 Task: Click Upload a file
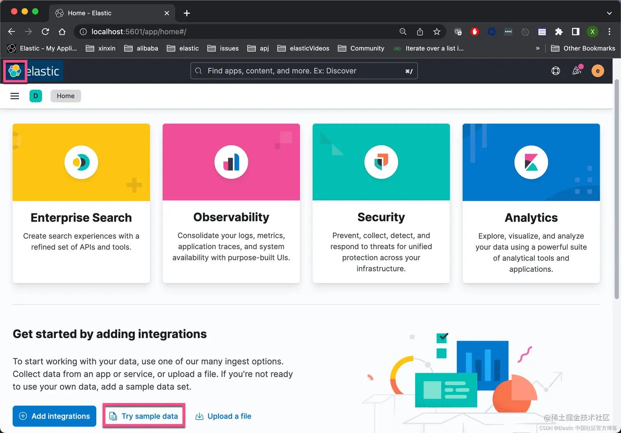tap(223, 416)
